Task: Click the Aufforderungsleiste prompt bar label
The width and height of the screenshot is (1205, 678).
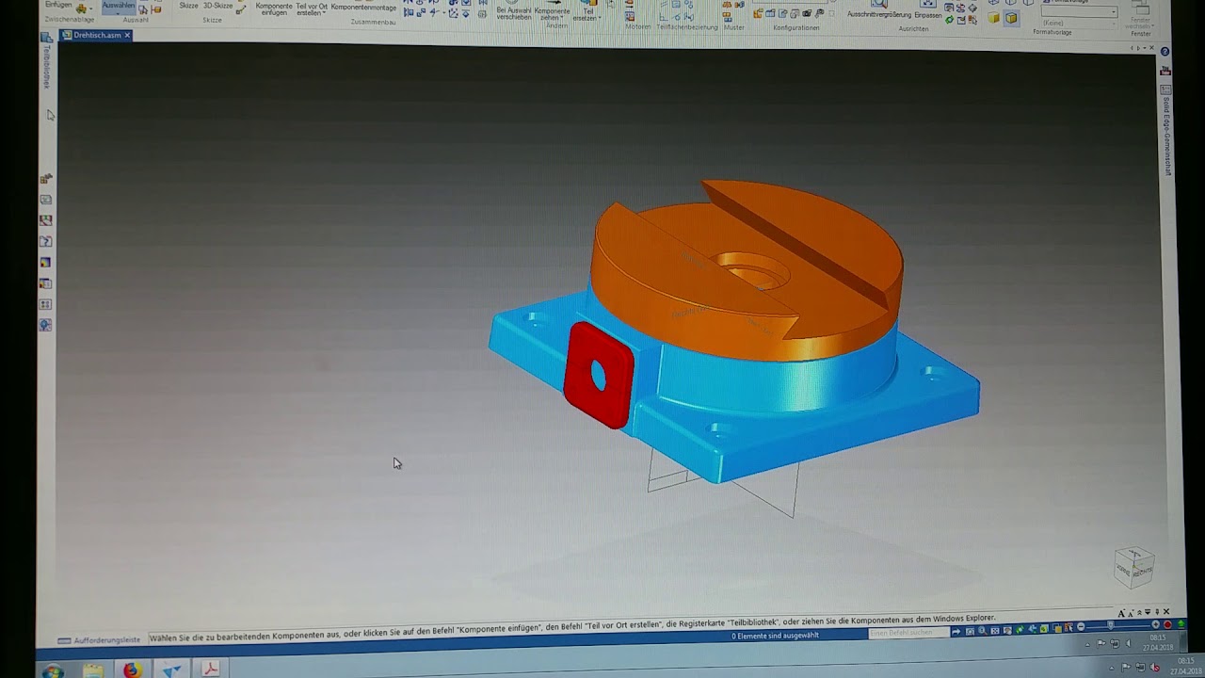Action: 107,640
